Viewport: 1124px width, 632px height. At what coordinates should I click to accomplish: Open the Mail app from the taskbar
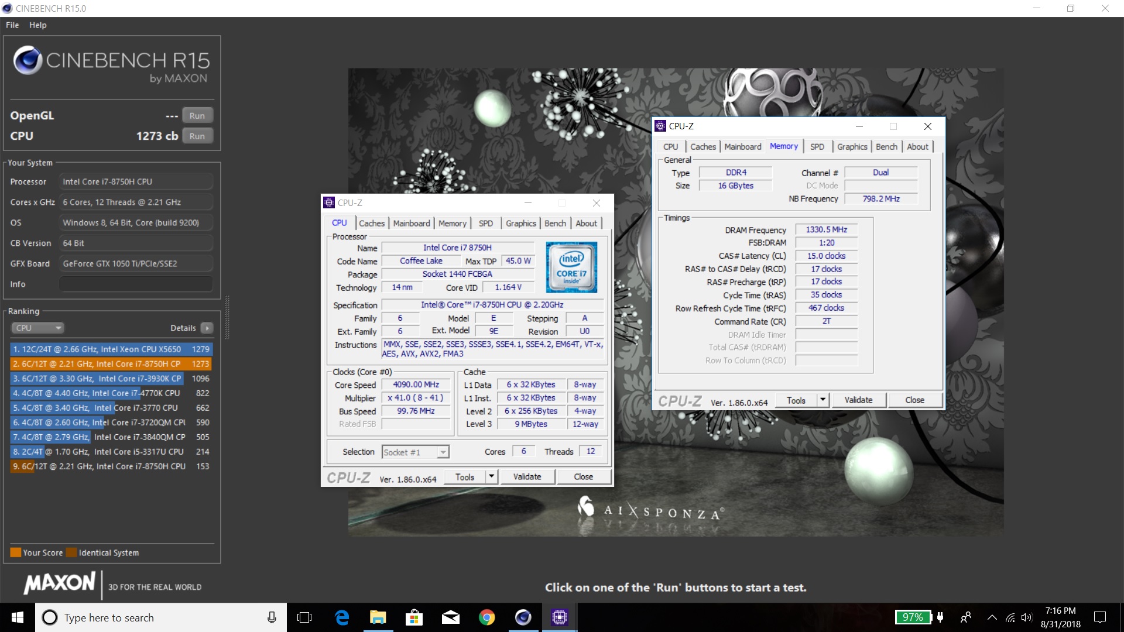pyautogui.click(x=450, y=617)
